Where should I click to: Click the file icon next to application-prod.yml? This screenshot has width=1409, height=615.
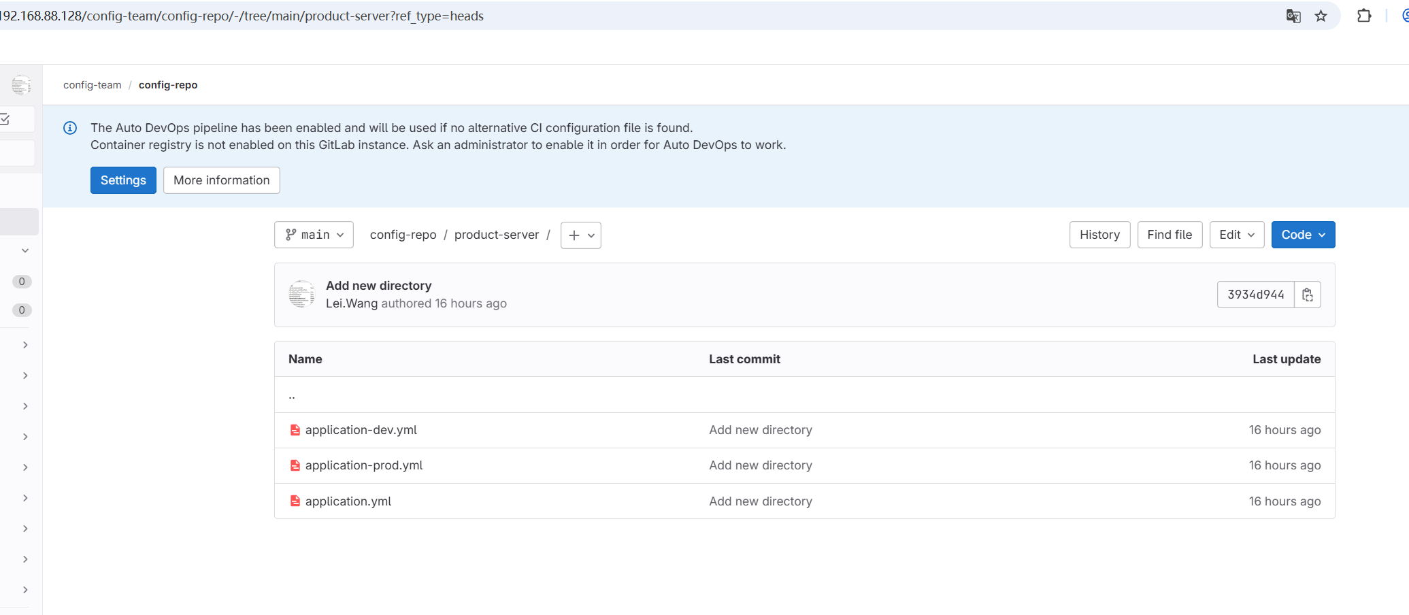295,465
